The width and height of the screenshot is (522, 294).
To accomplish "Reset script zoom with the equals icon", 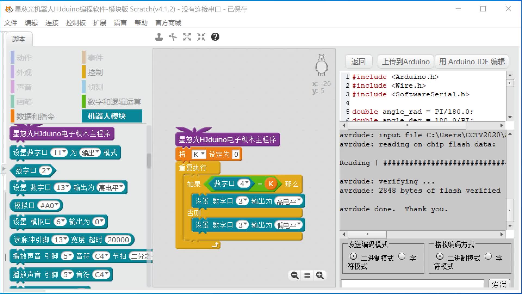I will (307, 275).
